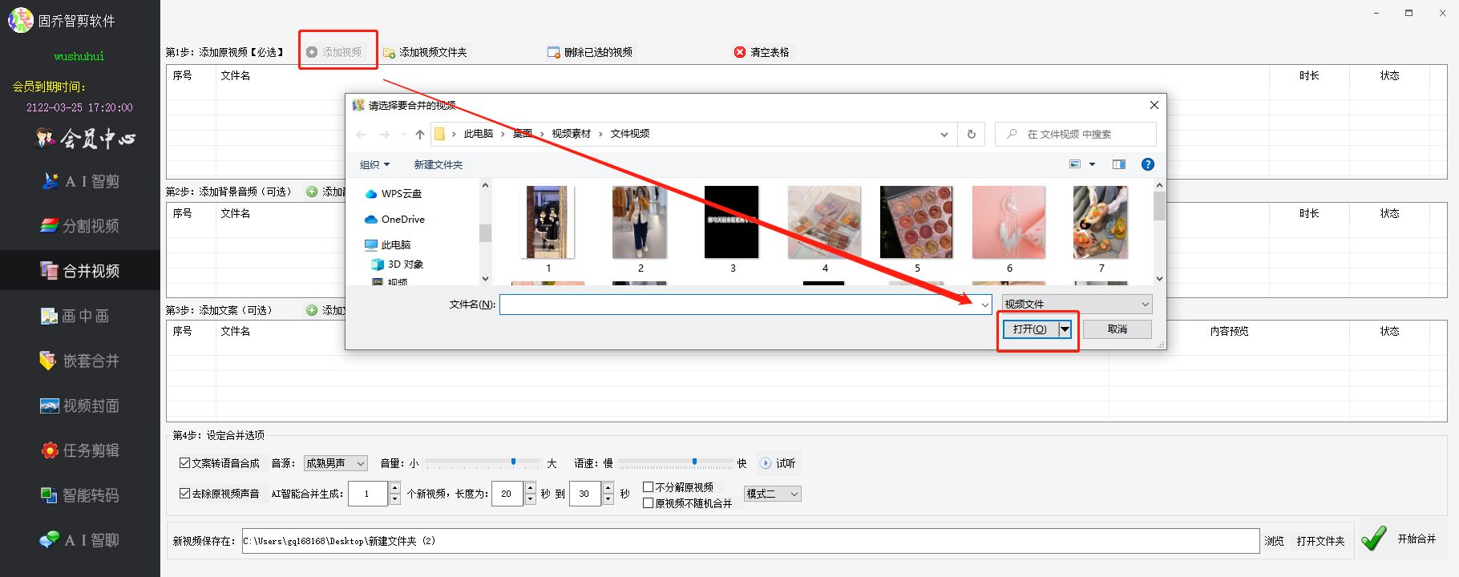This screenshot has height=577, width=1459.
Task: Open the 模式二 mode dropdown
Action: coord(772,494)
